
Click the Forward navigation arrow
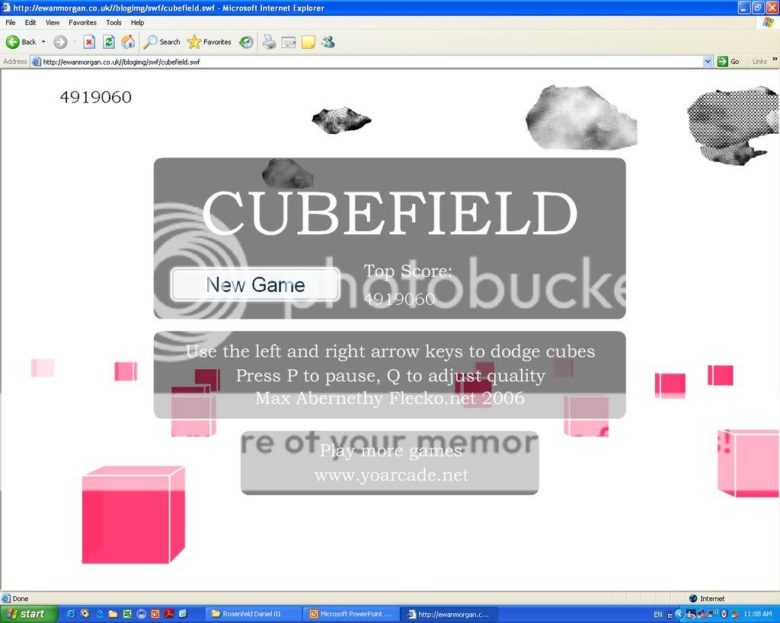click(60, 42)
